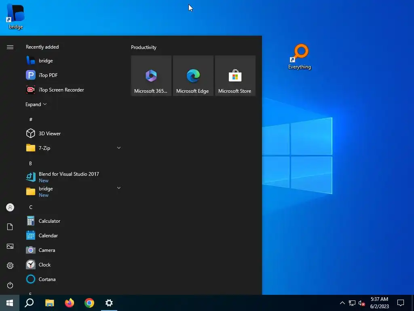This screenshot has height=311, width=414.
Task: Open the Microsoft 365 tile
Action: point(151,76)
